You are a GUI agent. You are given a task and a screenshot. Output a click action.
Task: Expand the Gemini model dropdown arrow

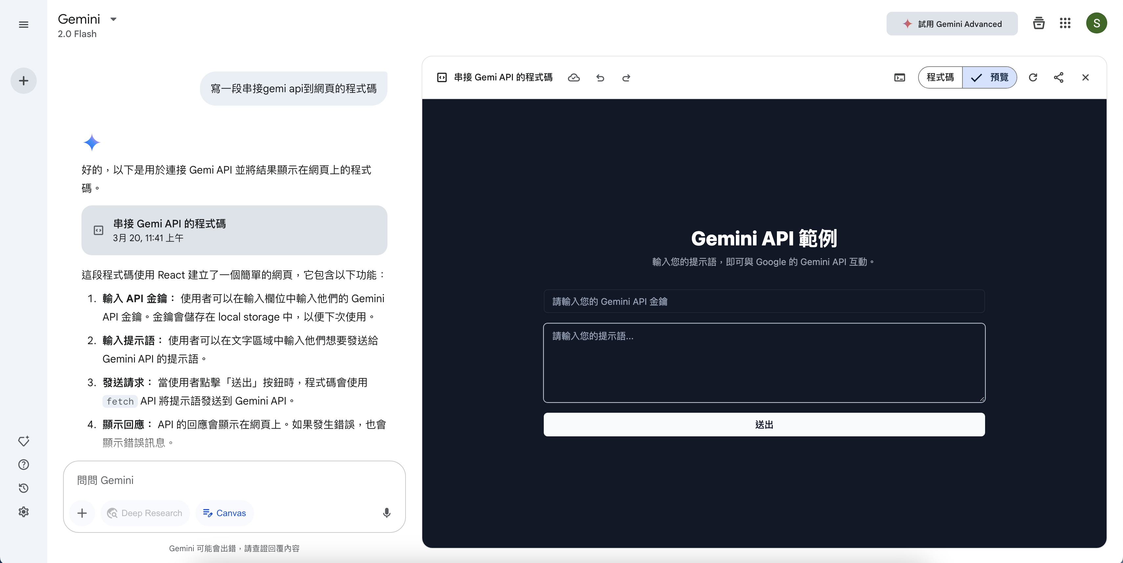coord(113,19)
